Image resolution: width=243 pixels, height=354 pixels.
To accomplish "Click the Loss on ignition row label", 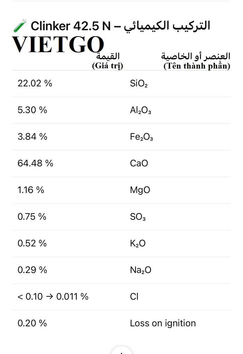I will tap(163, 323).
